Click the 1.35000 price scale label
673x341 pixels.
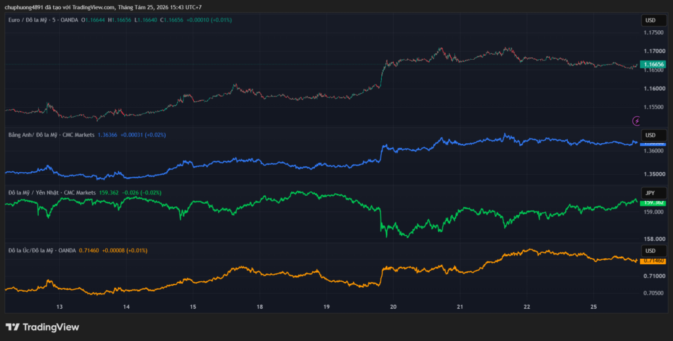pyautogui.click(x=654, y=174)
